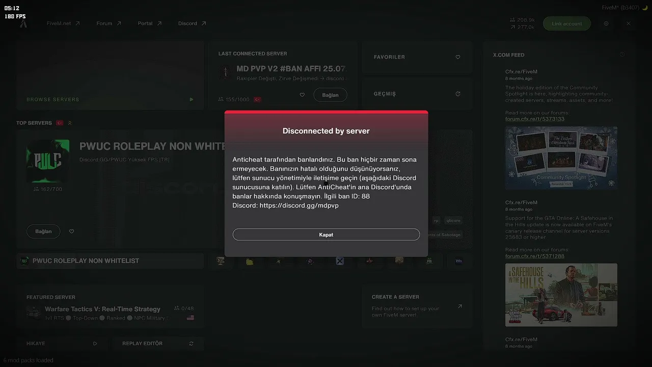This screenshot has height=367, width=652.
Task: Click the Warfare Tactics V server thumbnail icon
Action: point(34,312)
